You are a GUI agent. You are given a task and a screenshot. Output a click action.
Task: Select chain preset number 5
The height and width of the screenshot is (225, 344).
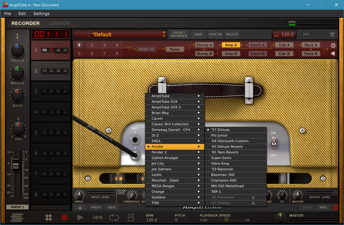point(79,54)
